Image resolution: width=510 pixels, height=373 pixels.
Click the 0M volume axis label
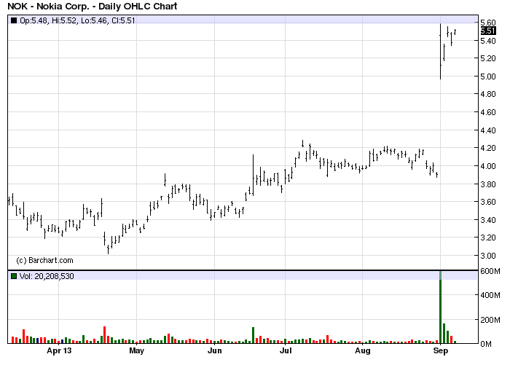[486, 344]
